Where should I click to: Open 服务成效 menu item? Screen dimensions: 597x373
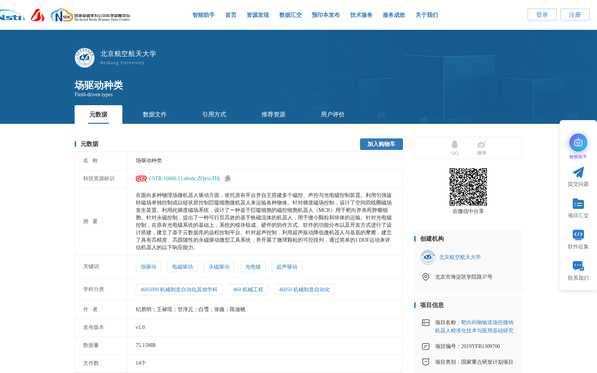click(x=394, y=15)
